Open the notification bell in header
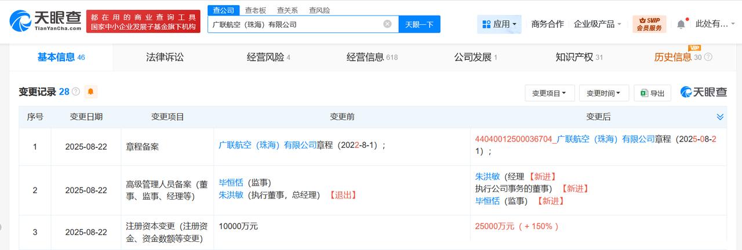This screenshot has width=742, height=250. 681,24
